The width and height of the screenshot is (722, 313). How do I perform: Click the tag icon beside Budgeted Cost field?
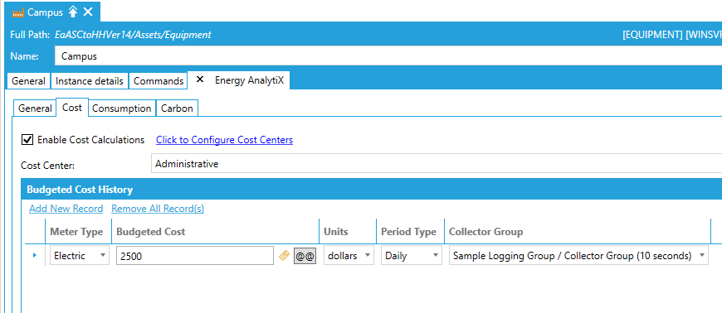pyautogui.click(x=285, y=256)
